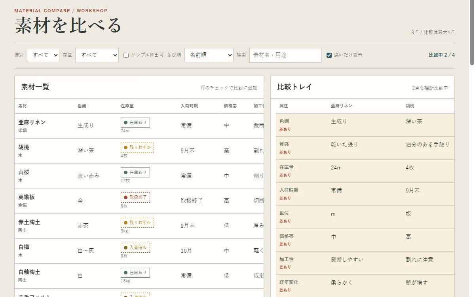Click the 裁断しやすい value
Viewport: 475px width, 297px height.
click(x=347, y=260)
